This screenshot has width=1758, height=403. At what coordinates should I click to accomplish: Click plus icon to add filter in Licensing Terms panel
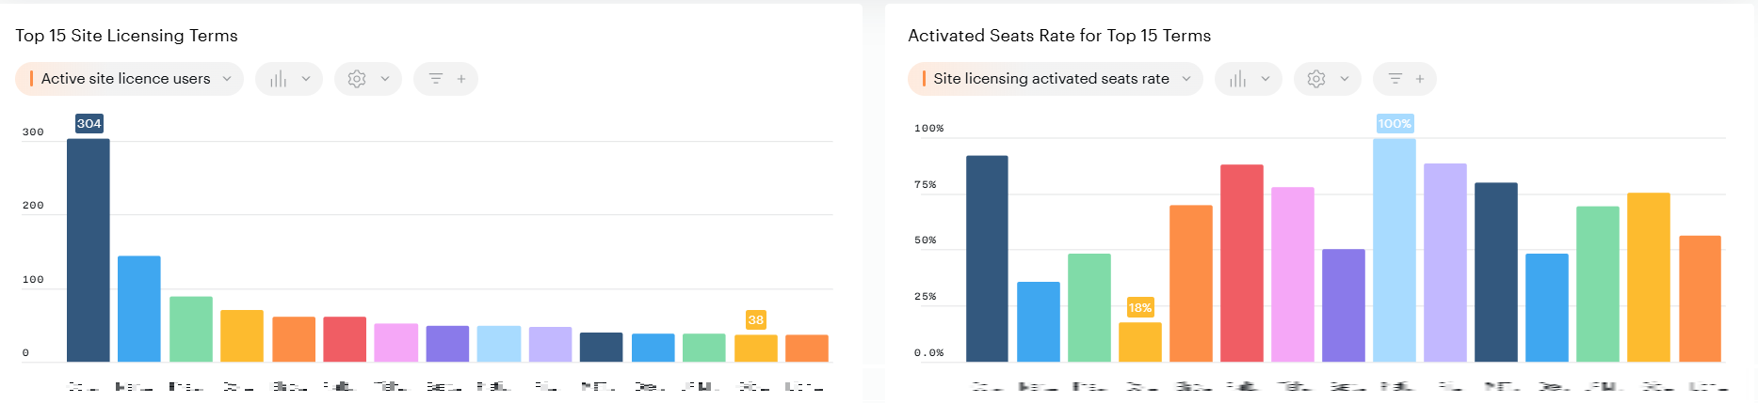[x=461, y=79]
